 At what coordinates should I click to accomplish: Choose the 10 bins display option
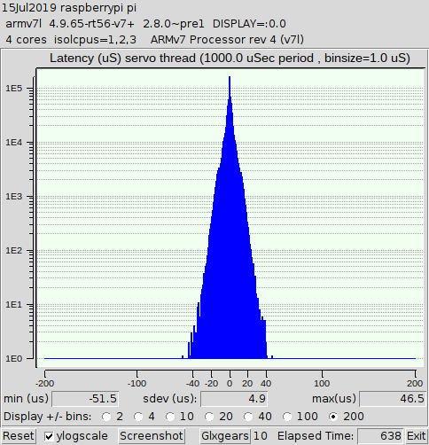[x=170, y=417]
